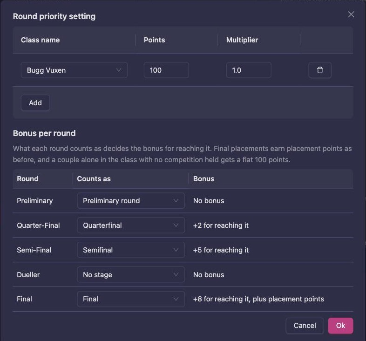The width and height of the screenshot is (366, 341).
Task: Click the Multiplier field showing 1.0
Action: (249, 70)
